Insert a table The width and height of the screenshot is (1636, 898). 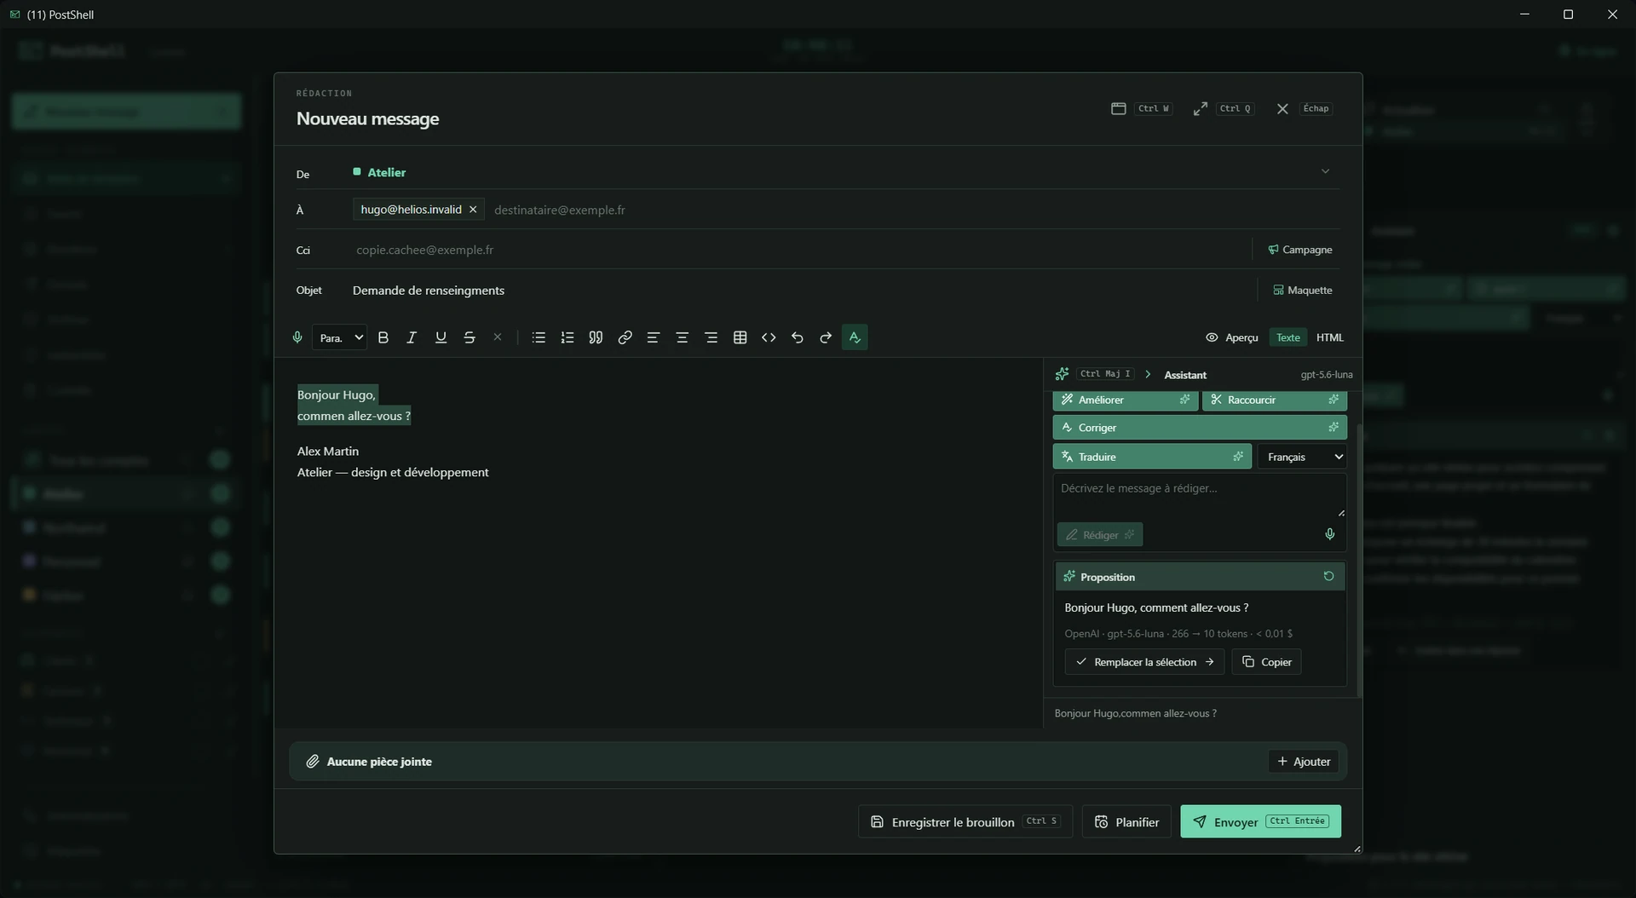point(740,337)
